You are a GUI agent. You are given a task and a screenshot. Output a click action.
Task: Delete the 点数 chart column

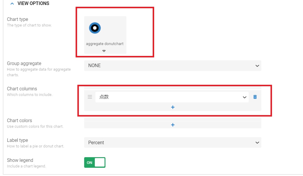click(x=255, y=97)
